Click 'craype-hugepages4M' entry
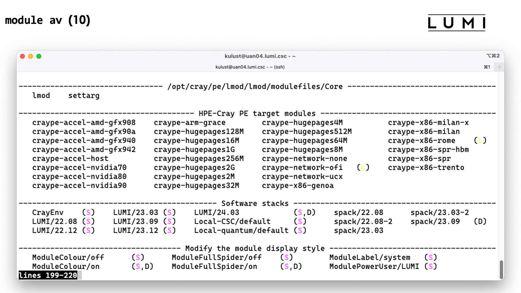 point(302,123)
